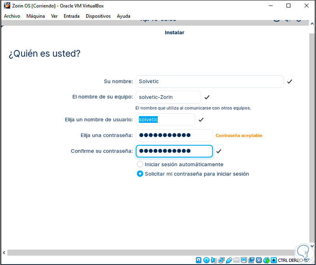The image size is (316, 265).
Task: Click the recording status icon
Action: tap(251, 260)
